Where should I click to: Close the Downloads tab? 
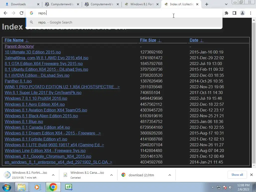[38, 4]
